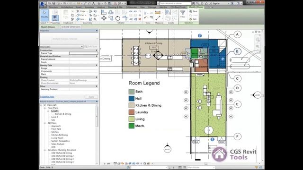Image resolution: width=303 pixels, height=170 pixels.
Task: Click the keyword search box in title bar
Action: point(175,3)
